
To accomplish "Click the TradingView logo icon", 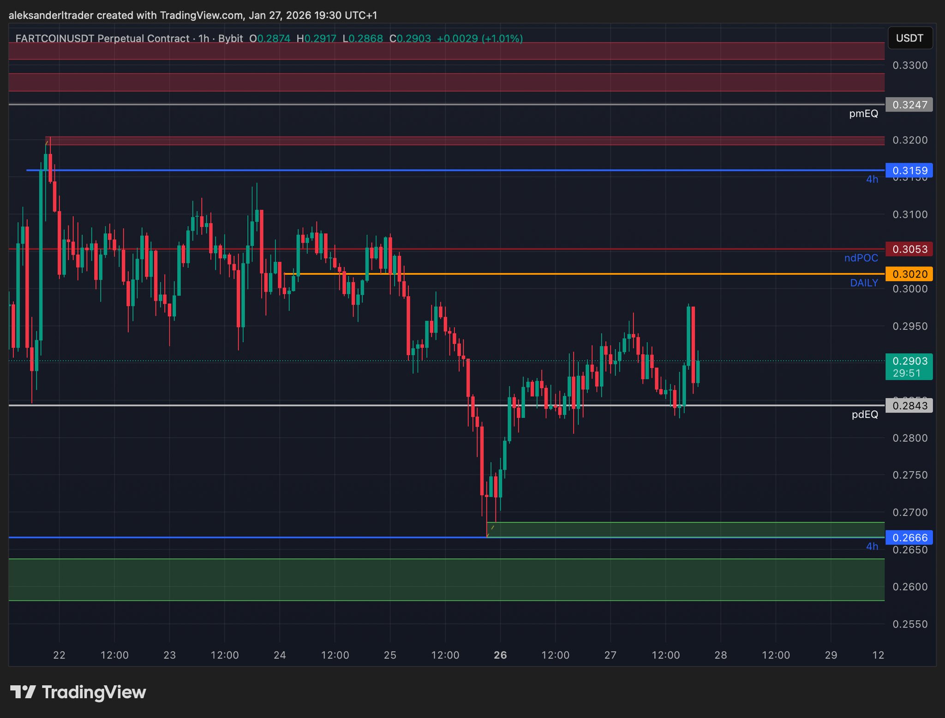I will 23,692.
